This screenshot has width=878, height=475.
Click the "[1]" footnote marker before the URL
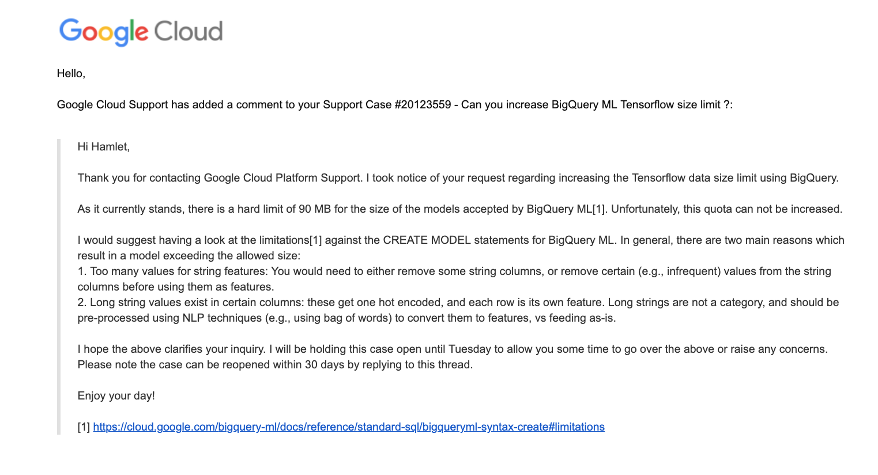click(x=84, y=427)
